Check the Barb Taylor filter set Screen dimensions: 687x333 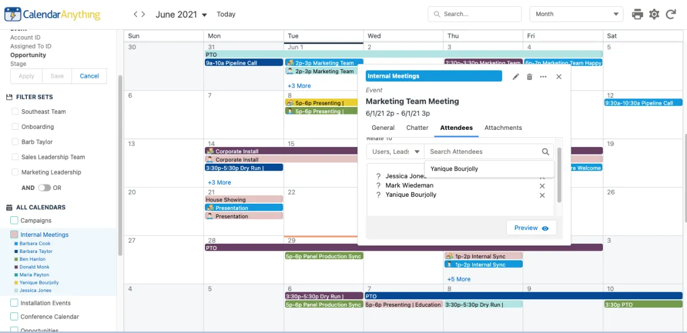pyautogui.click(x=15, y=142)
